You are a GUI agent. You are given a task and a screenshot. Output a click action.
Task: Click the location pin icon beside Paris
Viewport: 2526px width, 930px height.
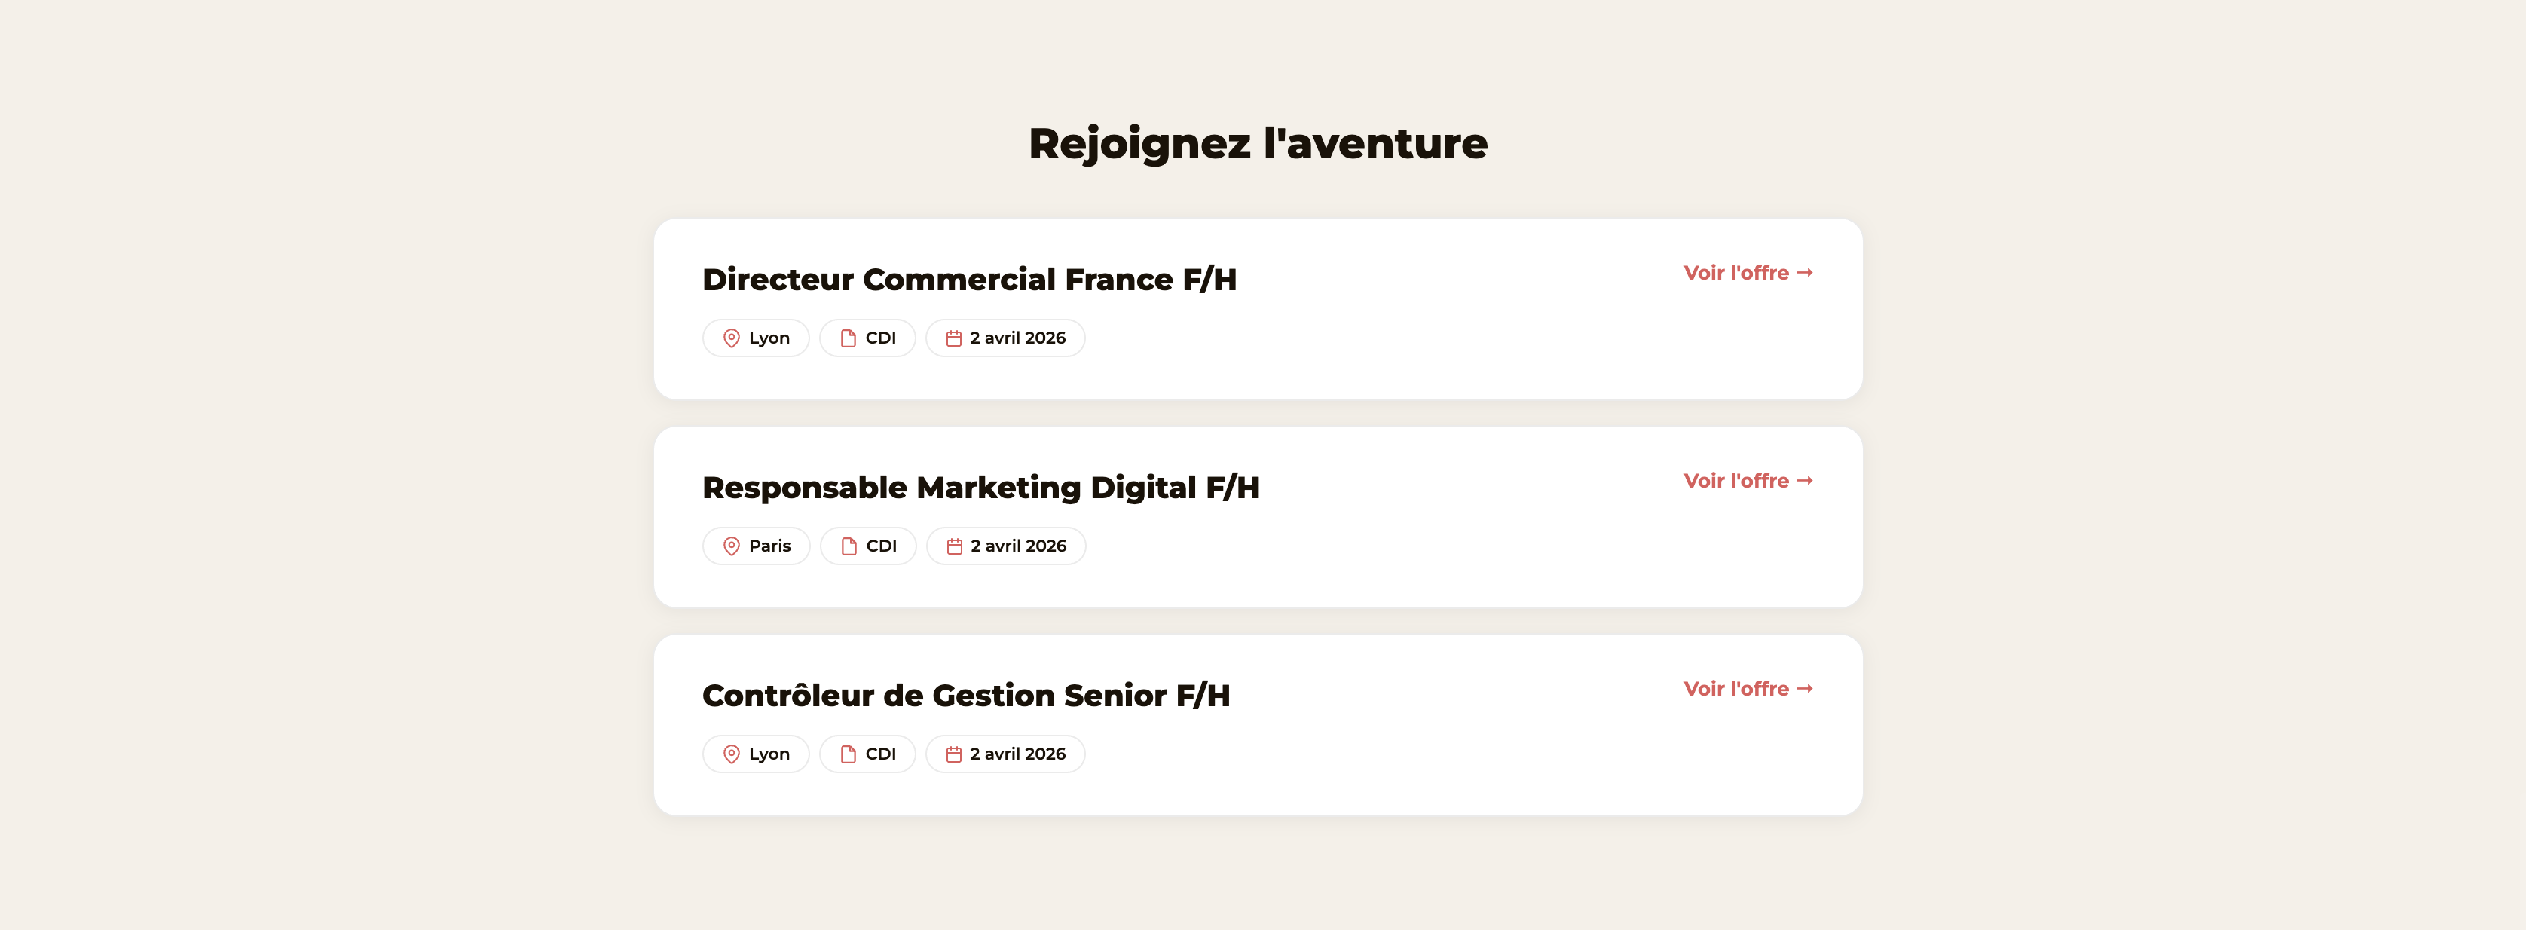tap(730, 546)
